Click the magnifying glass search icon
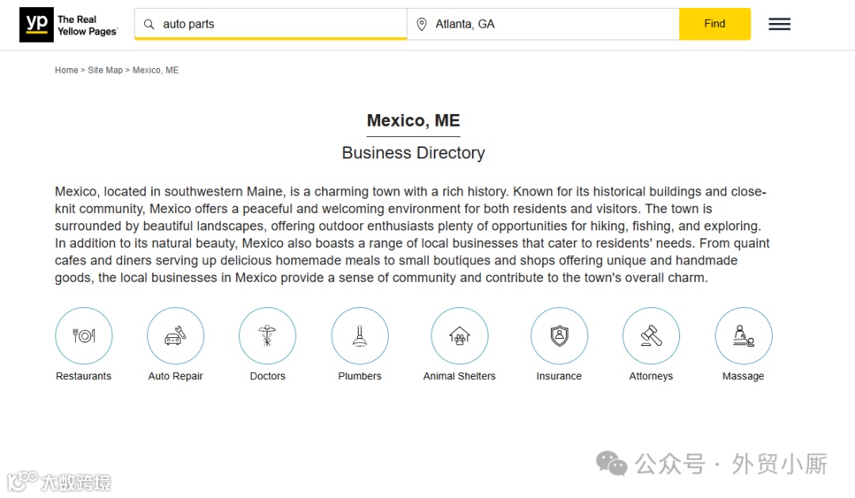The height and width of the screenshot is (498, 855). [x=149, y=24]
